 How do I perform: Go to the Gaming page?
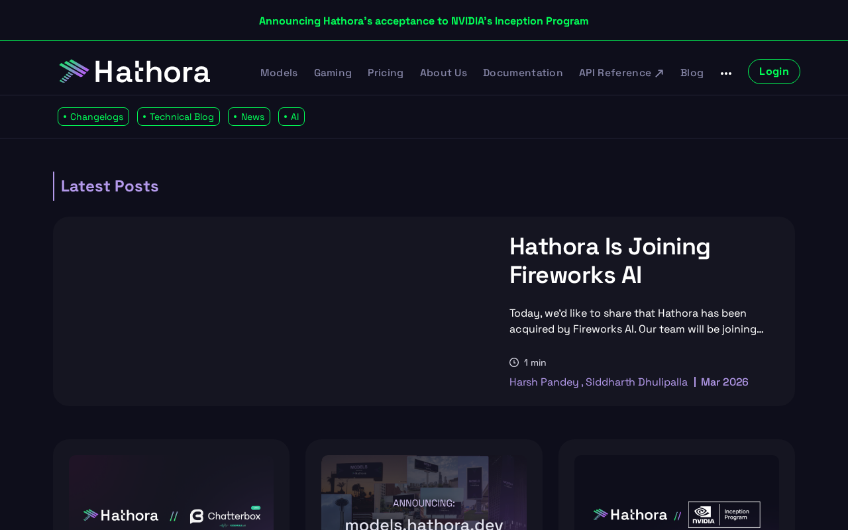[333, 73]
